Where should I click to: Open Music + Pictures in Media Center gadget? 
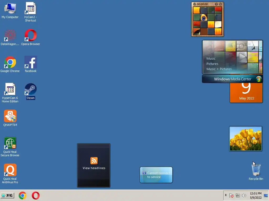[x=219, y=69]
